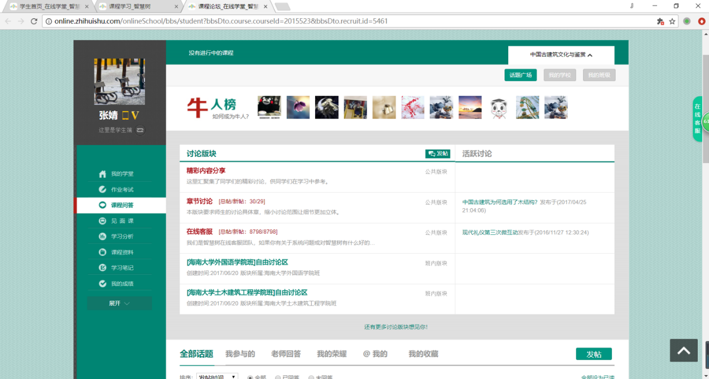
Task: Click the 没有进行中的课程 text
Action: (x=211, y=53)
